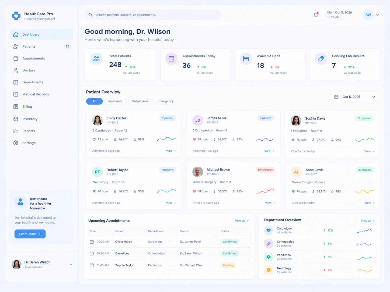
Task: Click the Available Beds bed icon
Action: [x=246, y=59]
